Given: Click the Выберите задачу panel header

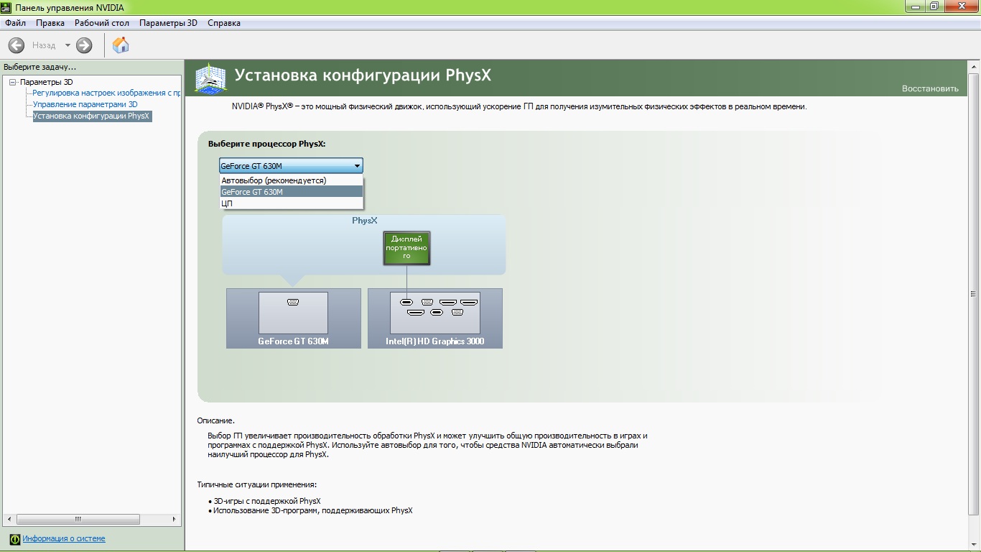Looking at the screenshot, I should tap(40, 67).
